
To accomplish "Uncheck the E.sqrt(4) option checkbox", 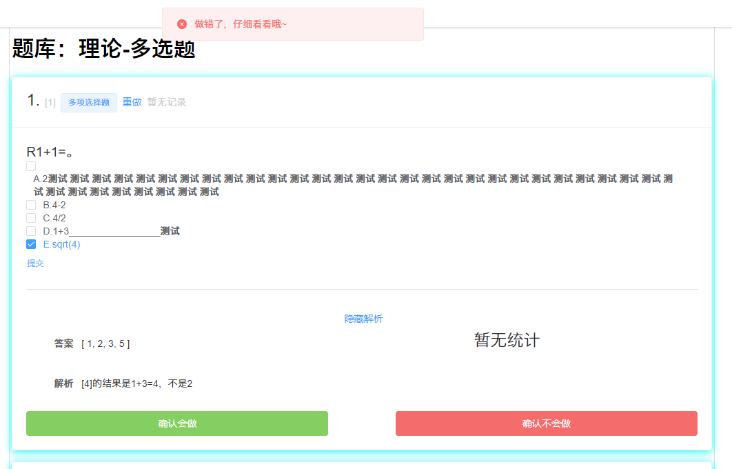I will [x=31, y=244].
